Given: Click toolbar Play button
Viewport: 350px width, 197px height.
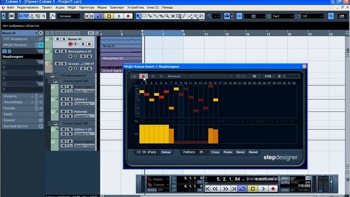Looking at the screenshot, I should click(119, 16).
